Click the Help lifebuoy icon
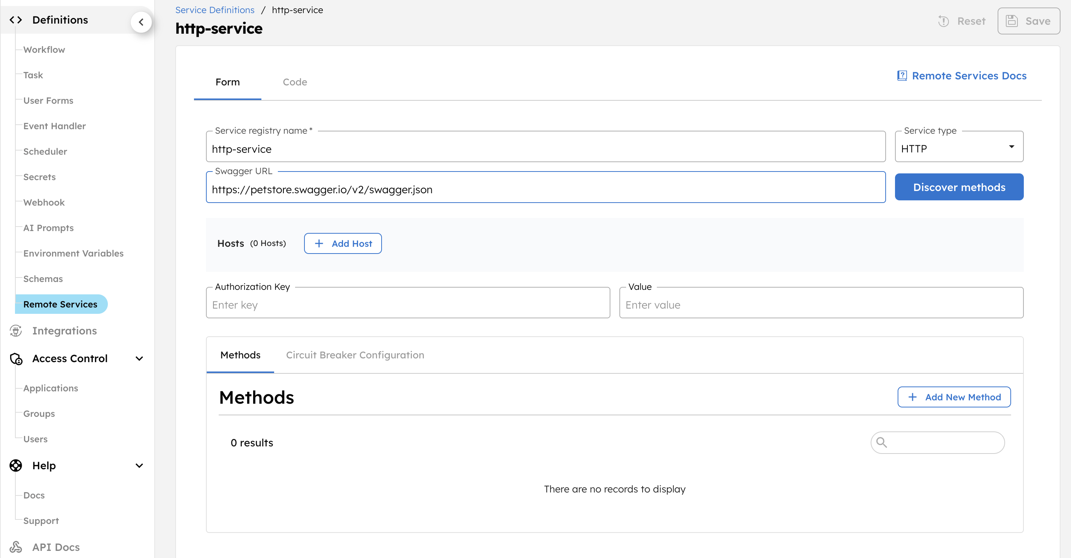The width and height of the screenshot is (1071, 558). [16, 465]
